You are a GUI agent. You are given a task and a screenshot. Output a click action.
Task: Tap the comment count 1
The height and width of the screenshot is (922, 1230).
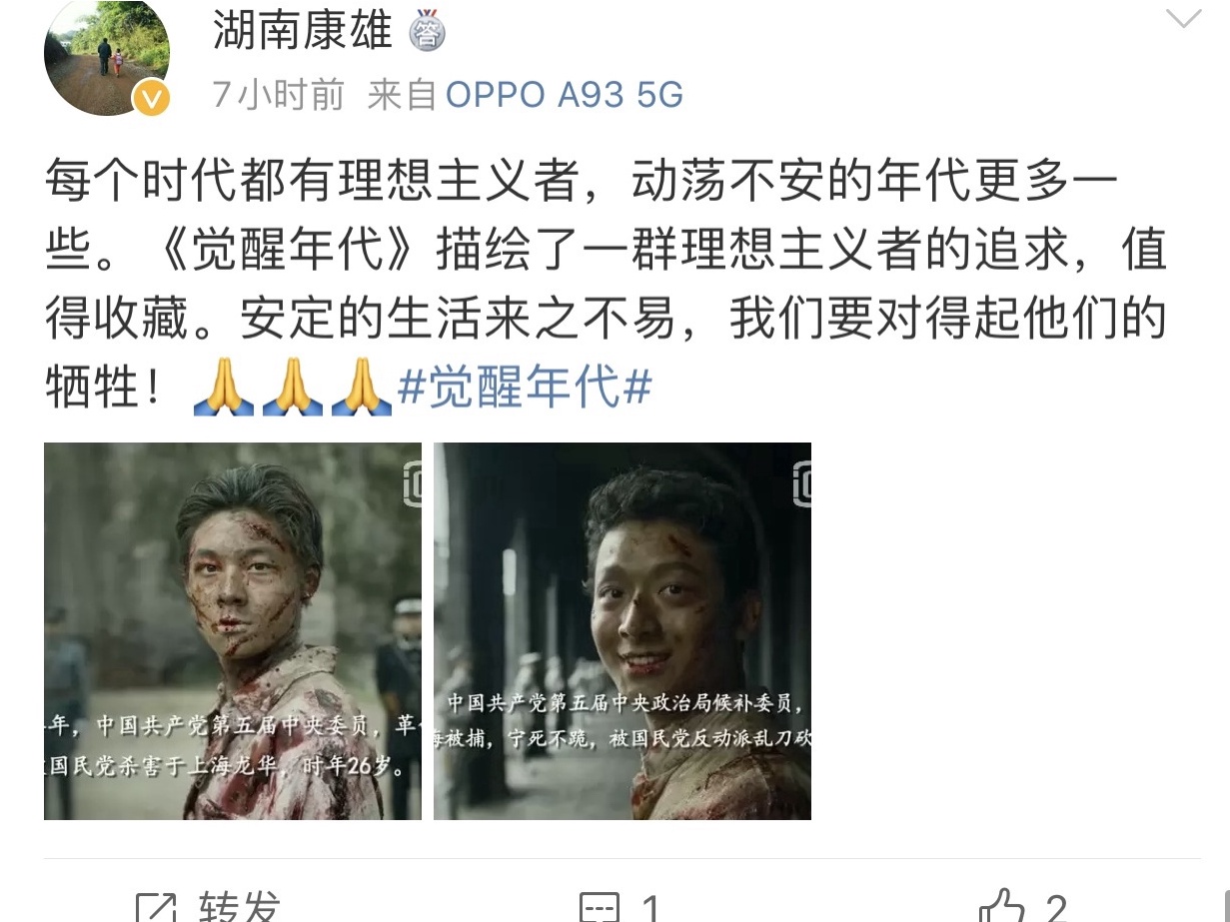click(x=650, y=908)
